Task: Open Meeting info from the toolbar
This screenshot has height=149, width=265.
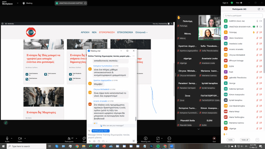Action: [145, 138]
